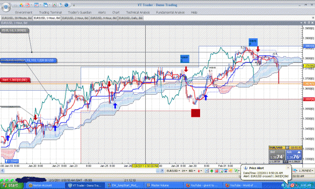Open the Technical Analysis ribbon tab
The image size is (315, 189).
click(138, 13)
